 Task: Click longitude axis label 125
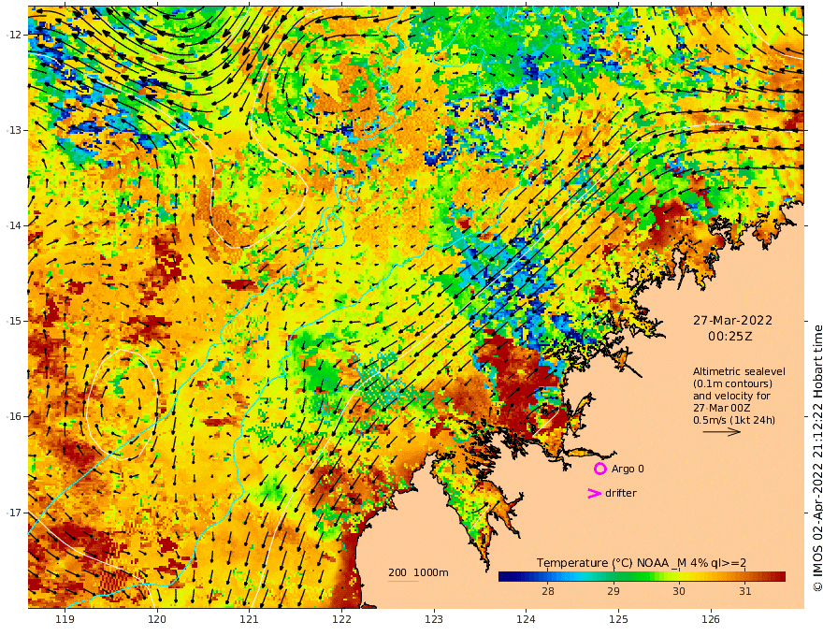point(619,619)
